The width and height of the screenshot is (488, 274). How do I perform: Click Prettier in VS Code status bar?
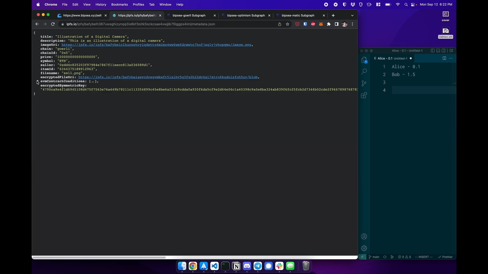(445, 257)
